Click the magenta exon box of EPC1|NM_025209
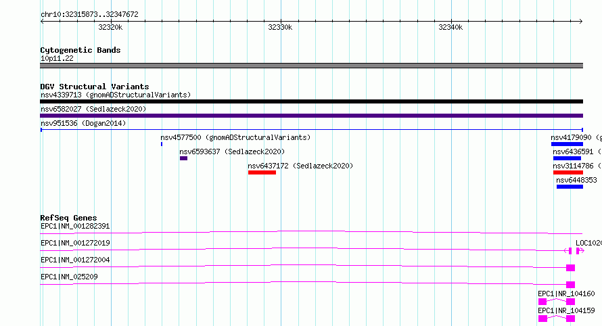Viewport: 602px width, 326px height. (570, 285)
